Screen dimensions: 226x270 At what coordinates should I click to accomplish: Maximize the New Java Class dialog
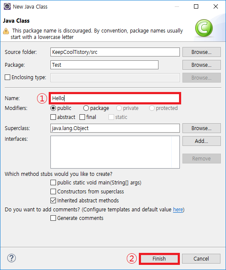(x=196, y=6)
